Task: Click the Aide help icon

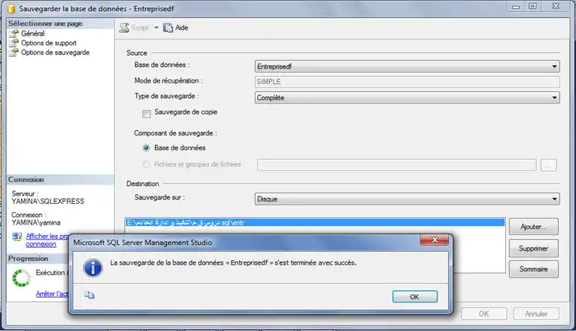Action: click(x=168, y=28)
